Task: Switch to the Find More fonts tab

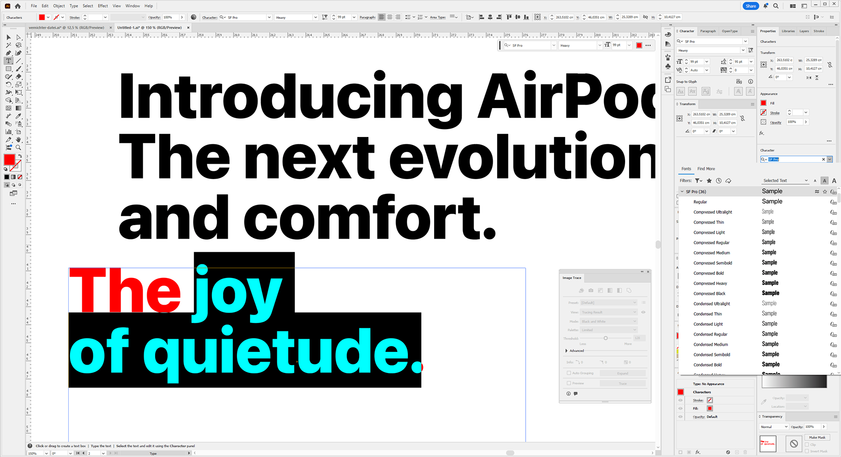Action: coord(706,169)
